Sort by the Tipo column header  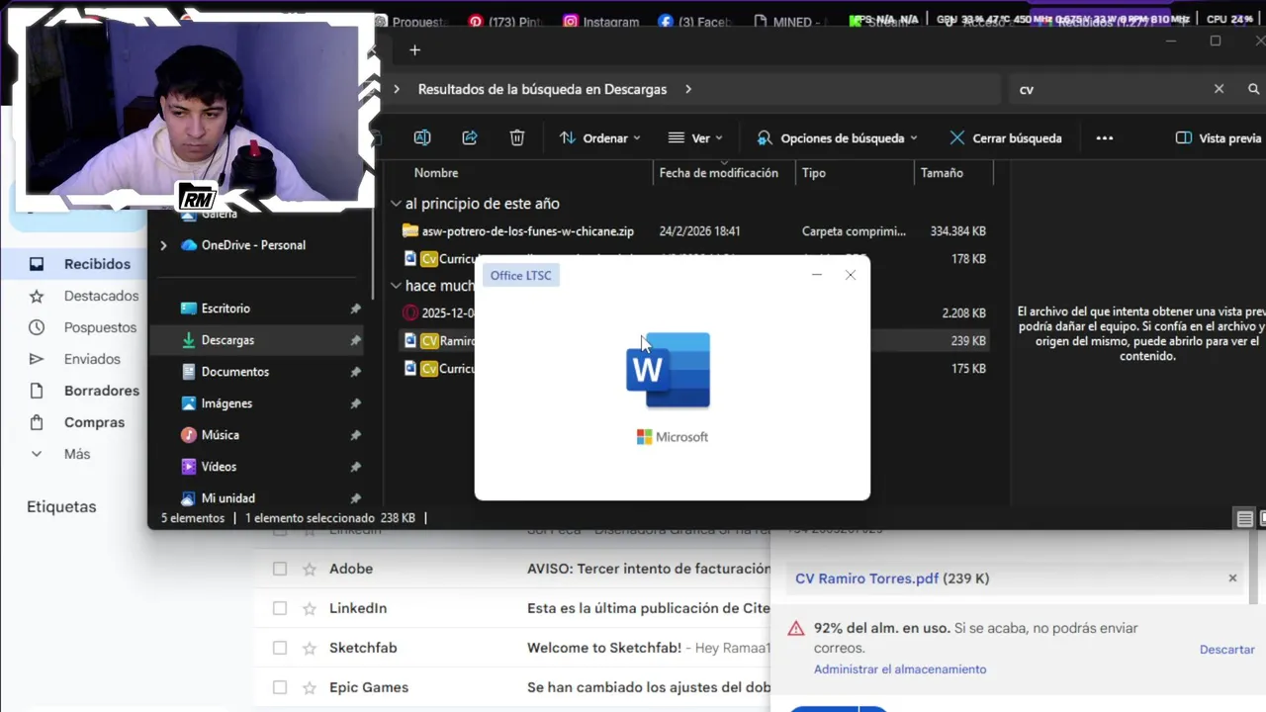point(814,173)
